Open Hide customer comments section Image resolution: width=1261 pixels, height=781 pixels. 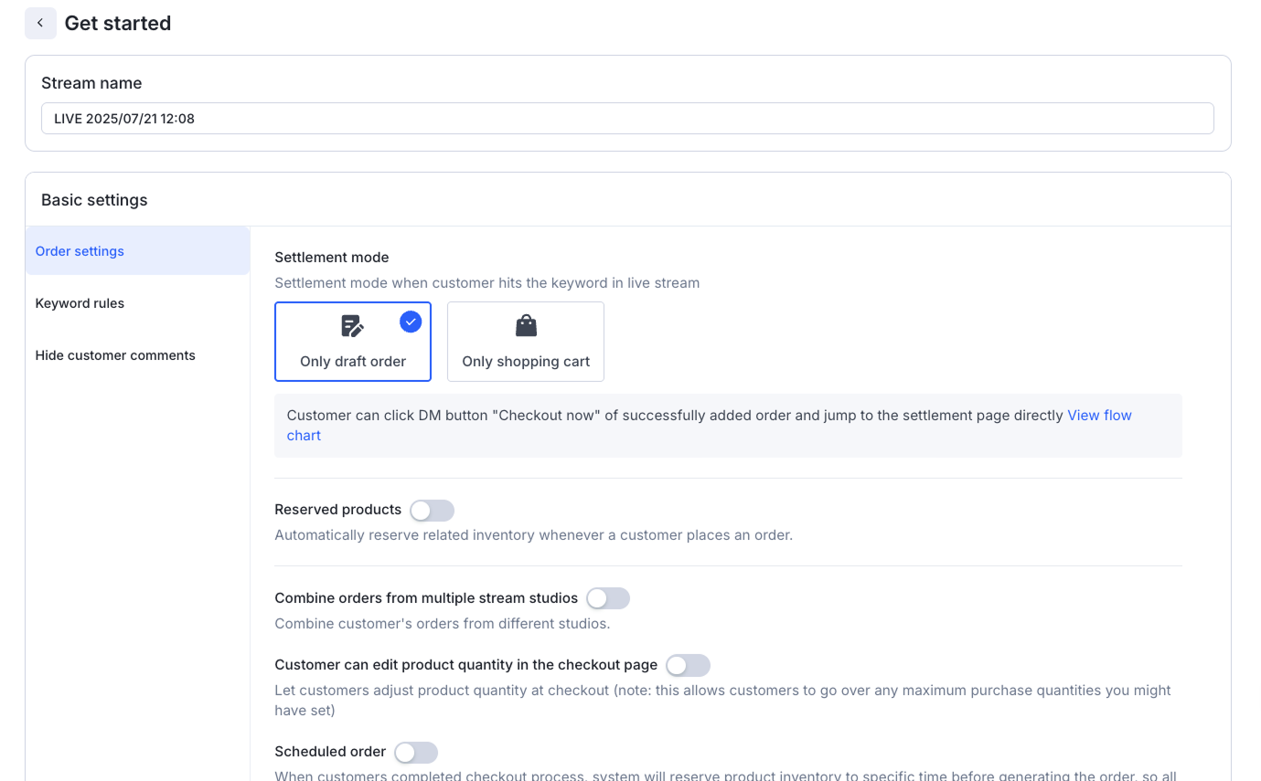(115, 355)
